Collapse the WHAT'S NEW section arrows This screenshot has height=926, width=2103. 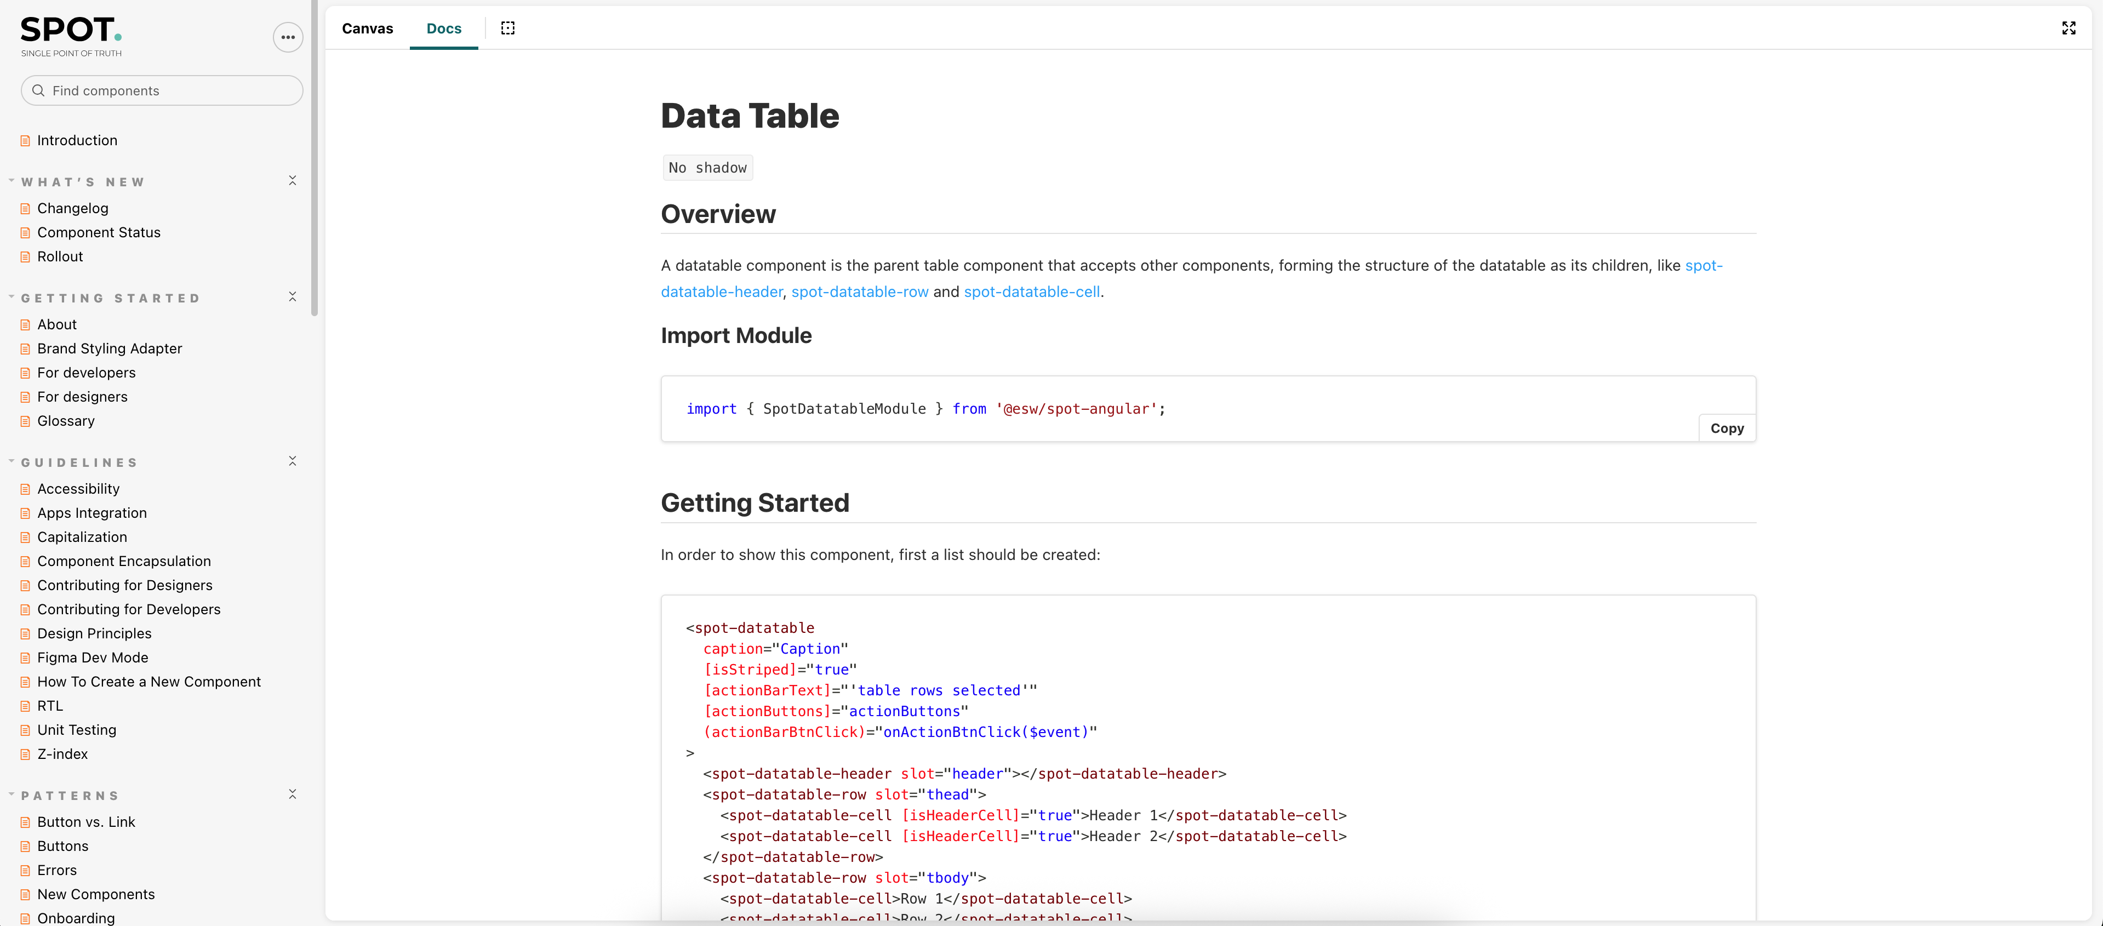point(292,180)
